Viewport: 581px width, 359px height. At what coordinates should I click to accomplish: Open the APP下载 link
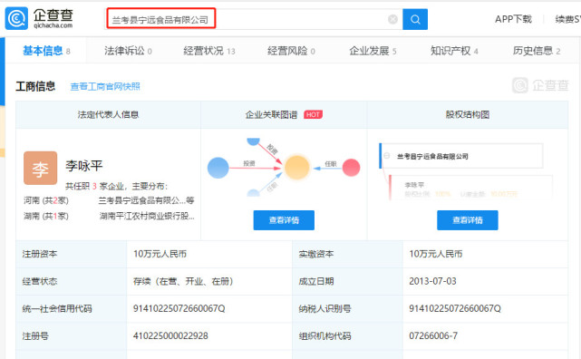[x=513, y=19]
